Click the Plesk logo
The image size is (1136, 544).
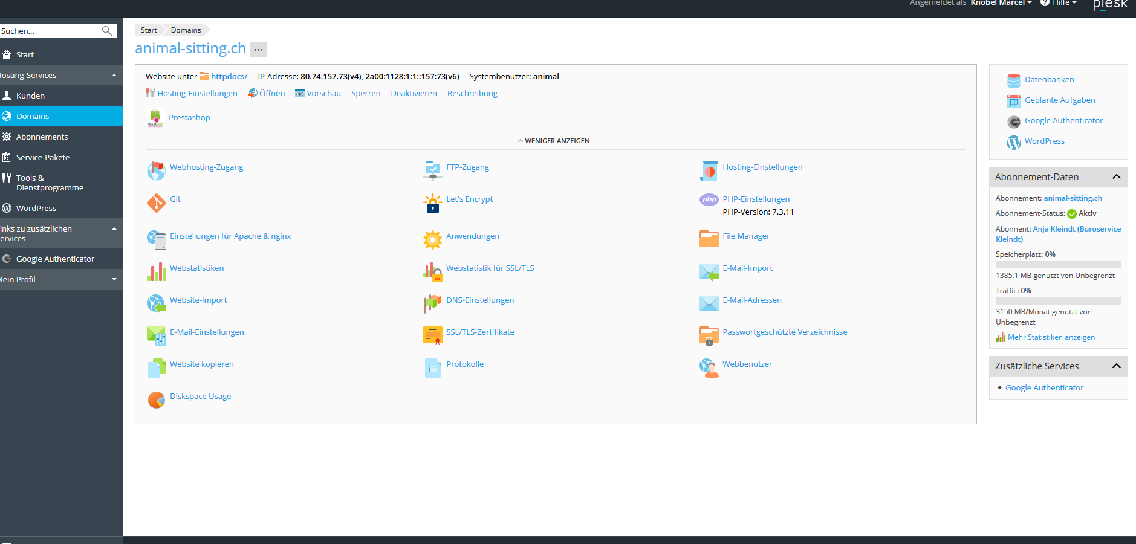point(1110,5)
